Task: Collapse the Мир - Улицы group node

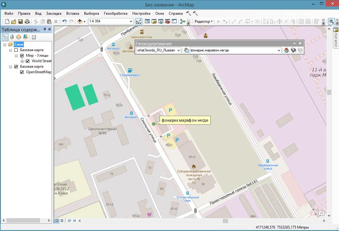Action: click(16, 56)
